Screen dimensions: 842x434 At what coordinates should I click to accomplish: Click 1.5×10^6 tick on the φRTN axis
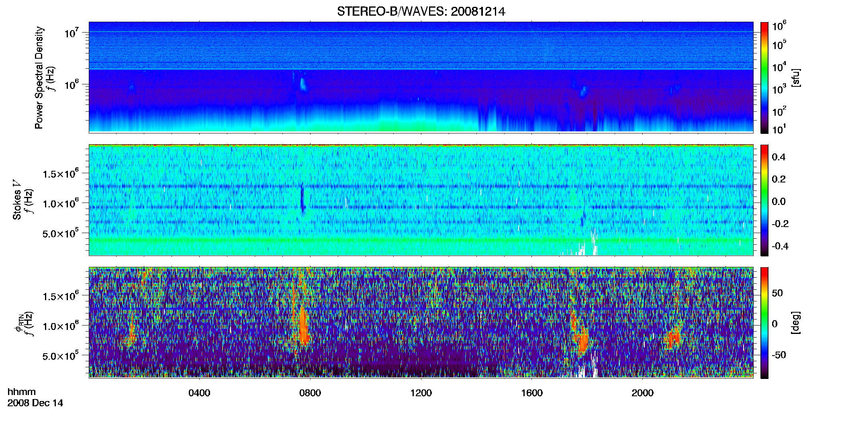coord(61,296)
